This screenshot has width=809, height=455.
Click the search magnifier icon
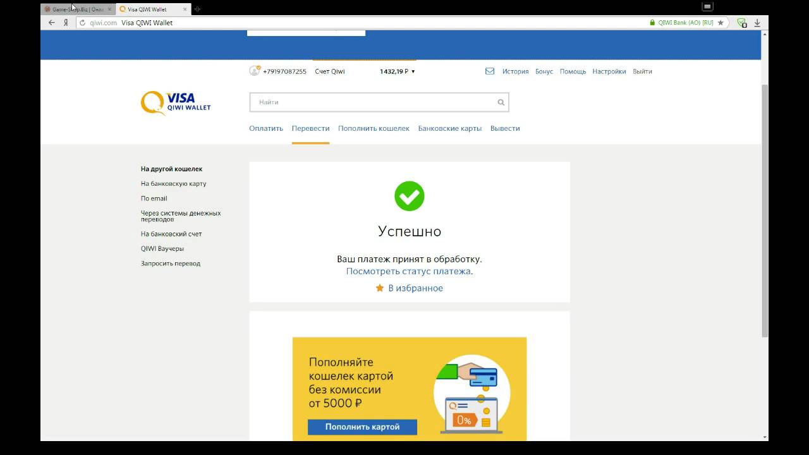[x=501, y=102]
